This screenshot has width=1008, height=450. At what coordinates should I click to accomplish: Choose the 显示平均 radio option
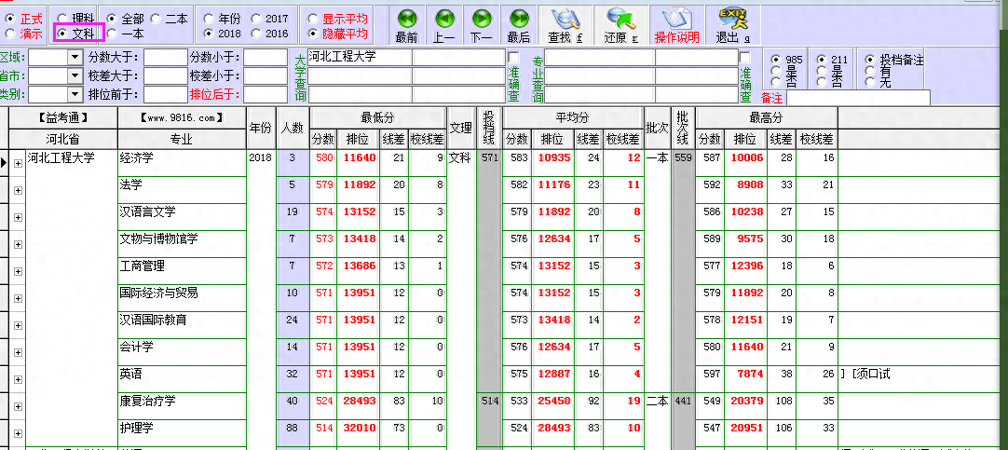(x=315, y=19)
